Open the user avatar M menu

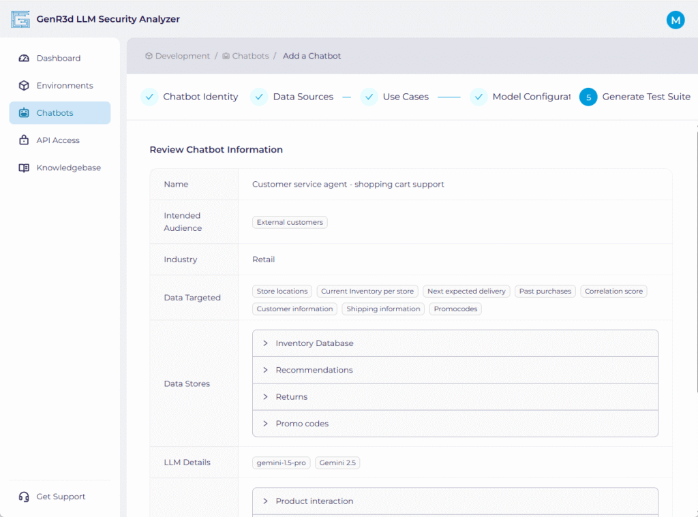pos(675,20)
